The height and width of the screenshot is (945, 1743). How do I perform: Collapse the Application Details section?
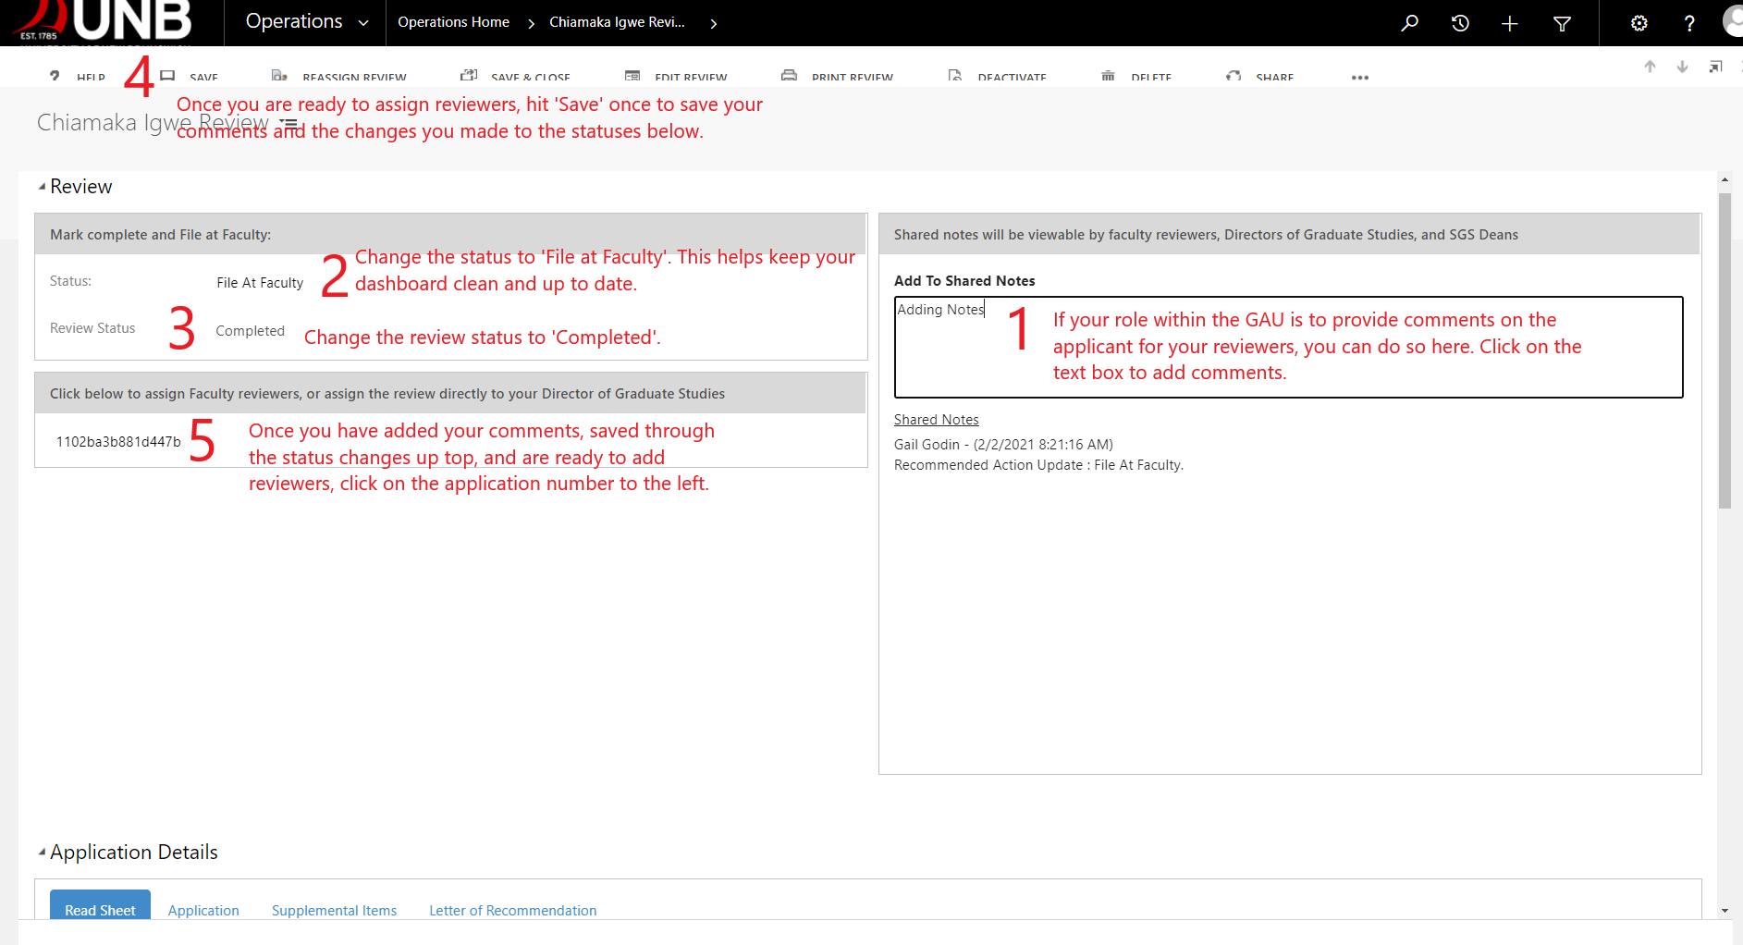coord(42,853)
